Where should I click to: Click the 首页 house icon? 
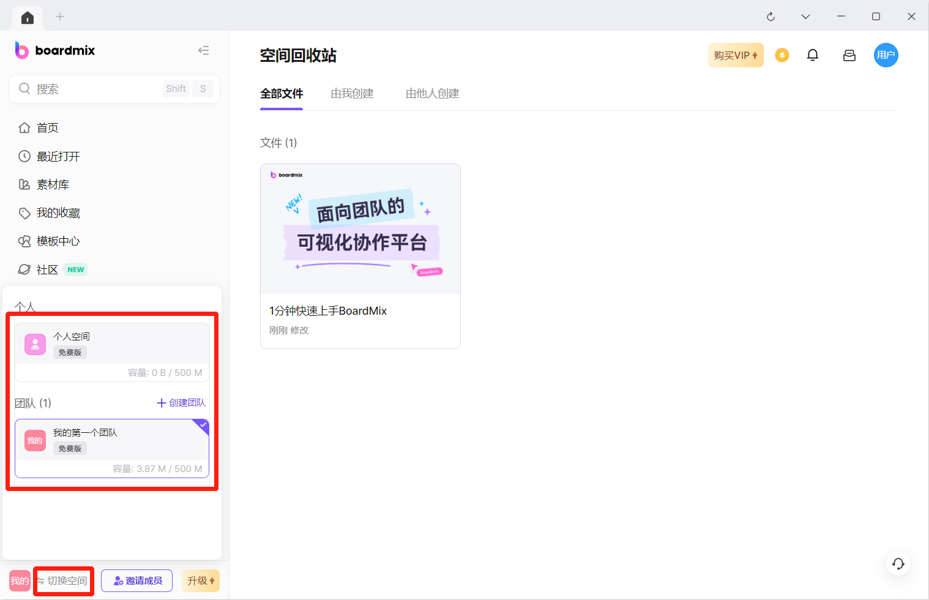tap(24, 128)
